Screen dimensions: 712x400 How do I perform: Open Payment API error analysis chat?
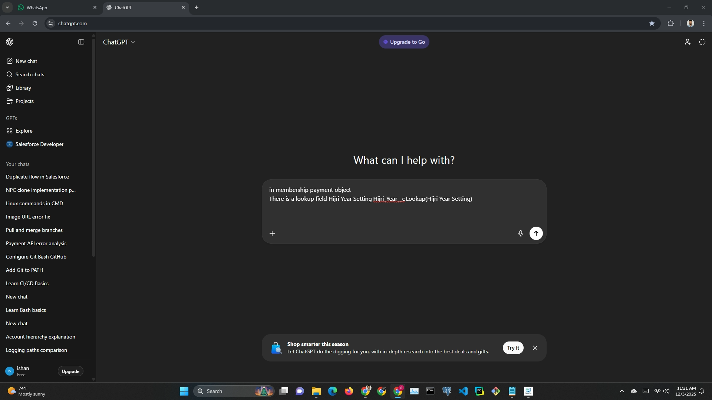pos(36,243)
